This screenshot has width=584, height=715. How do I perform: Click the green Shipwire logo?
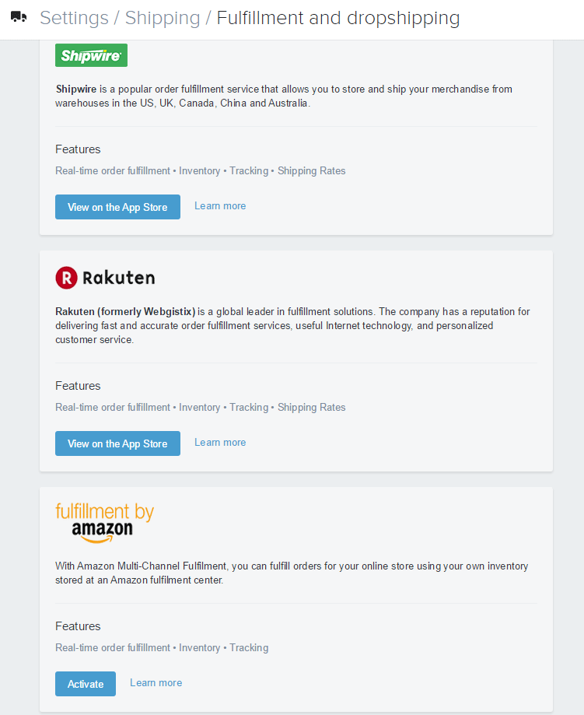tap(91, 55)
